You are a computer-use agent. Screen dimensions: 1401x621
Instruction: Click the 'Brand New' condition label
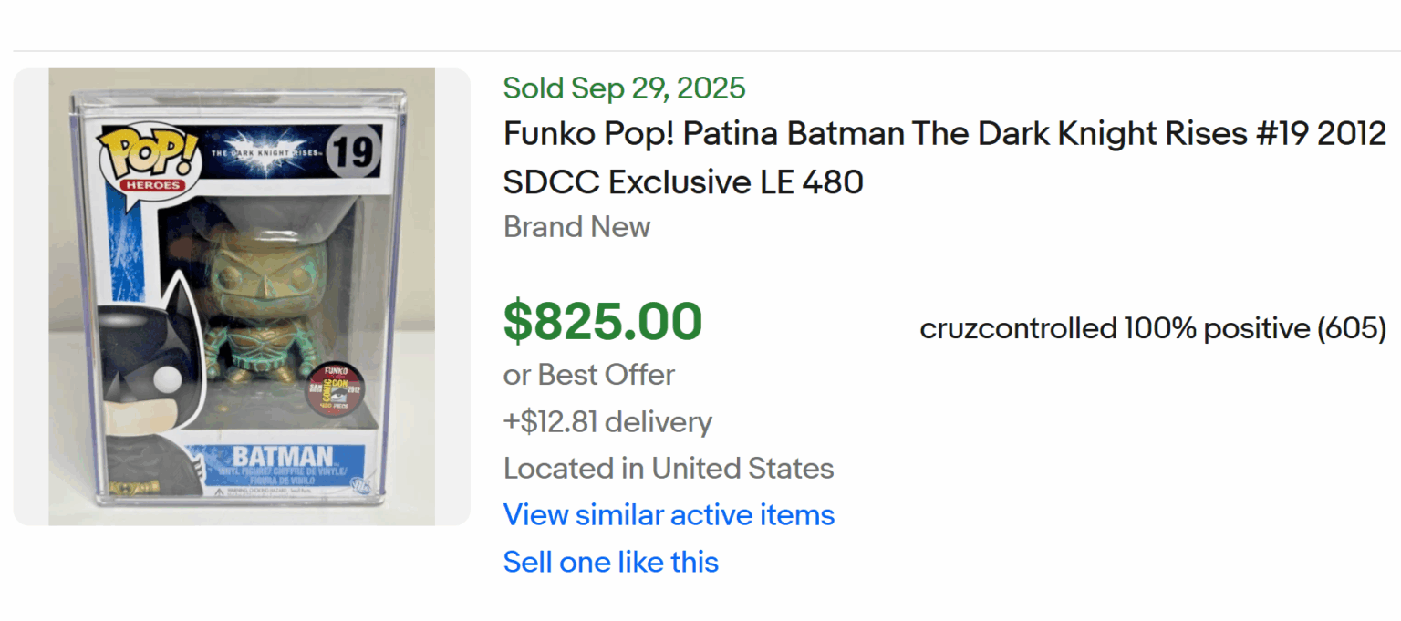tap(576, 226)
